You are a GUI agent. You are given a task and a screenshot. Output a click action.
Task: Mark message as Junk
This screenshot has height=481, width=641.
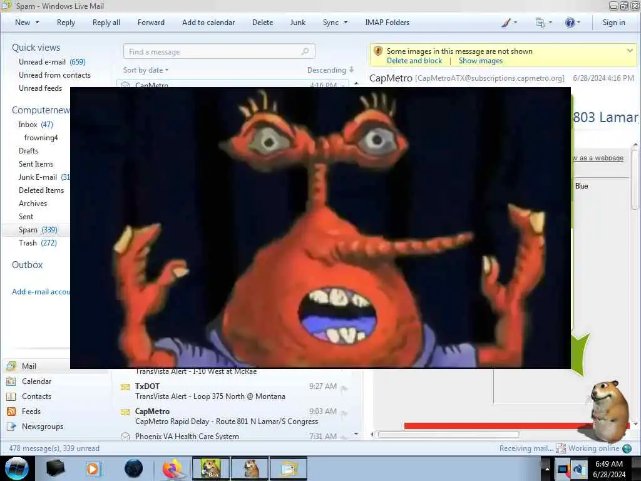[x=297, y=23]
